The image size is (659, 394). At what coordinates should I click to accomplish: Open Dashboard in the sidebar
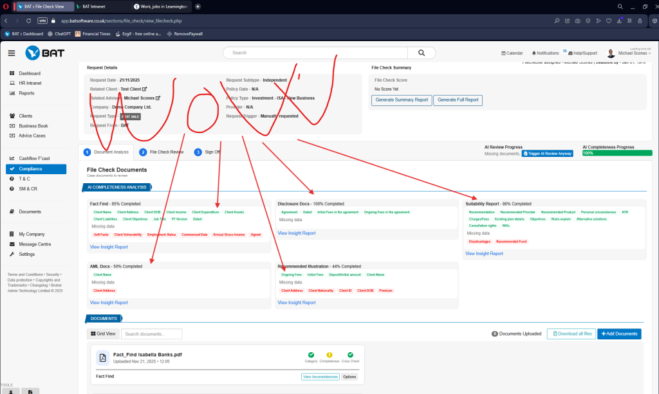30,73
